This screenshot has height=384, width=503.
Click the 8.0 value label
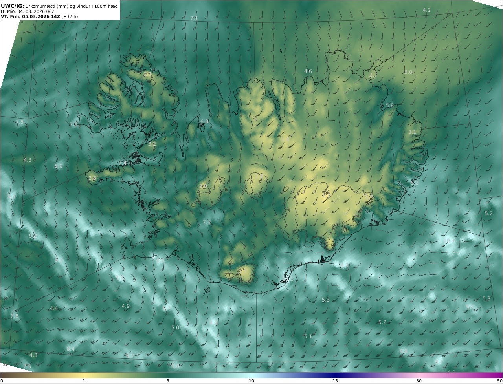59,166
